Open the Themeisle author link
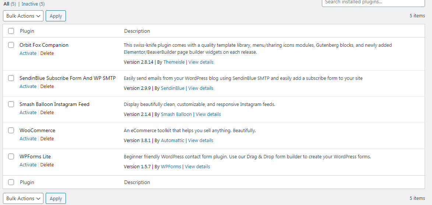This screenshot has height=205, width=432. coord(174,62)
